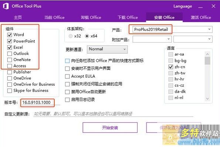The image size is (220, 147).
Task: Click the 保存配置为XML button
Action: click(173, 128)
